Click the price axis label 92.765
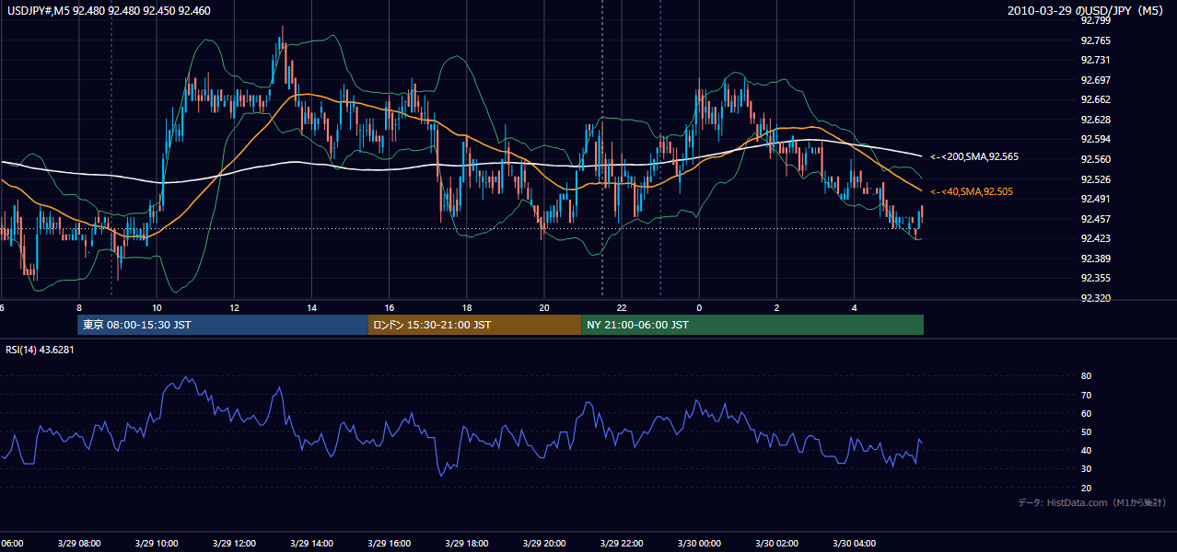1177x552 pixels. tap(1095, 40)
